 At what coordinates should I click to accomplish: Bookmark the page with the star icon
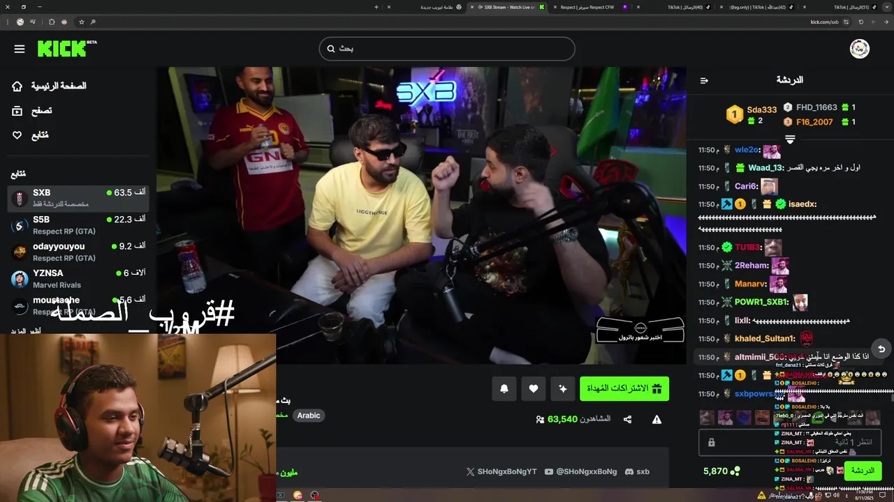[x=82, y=22]
